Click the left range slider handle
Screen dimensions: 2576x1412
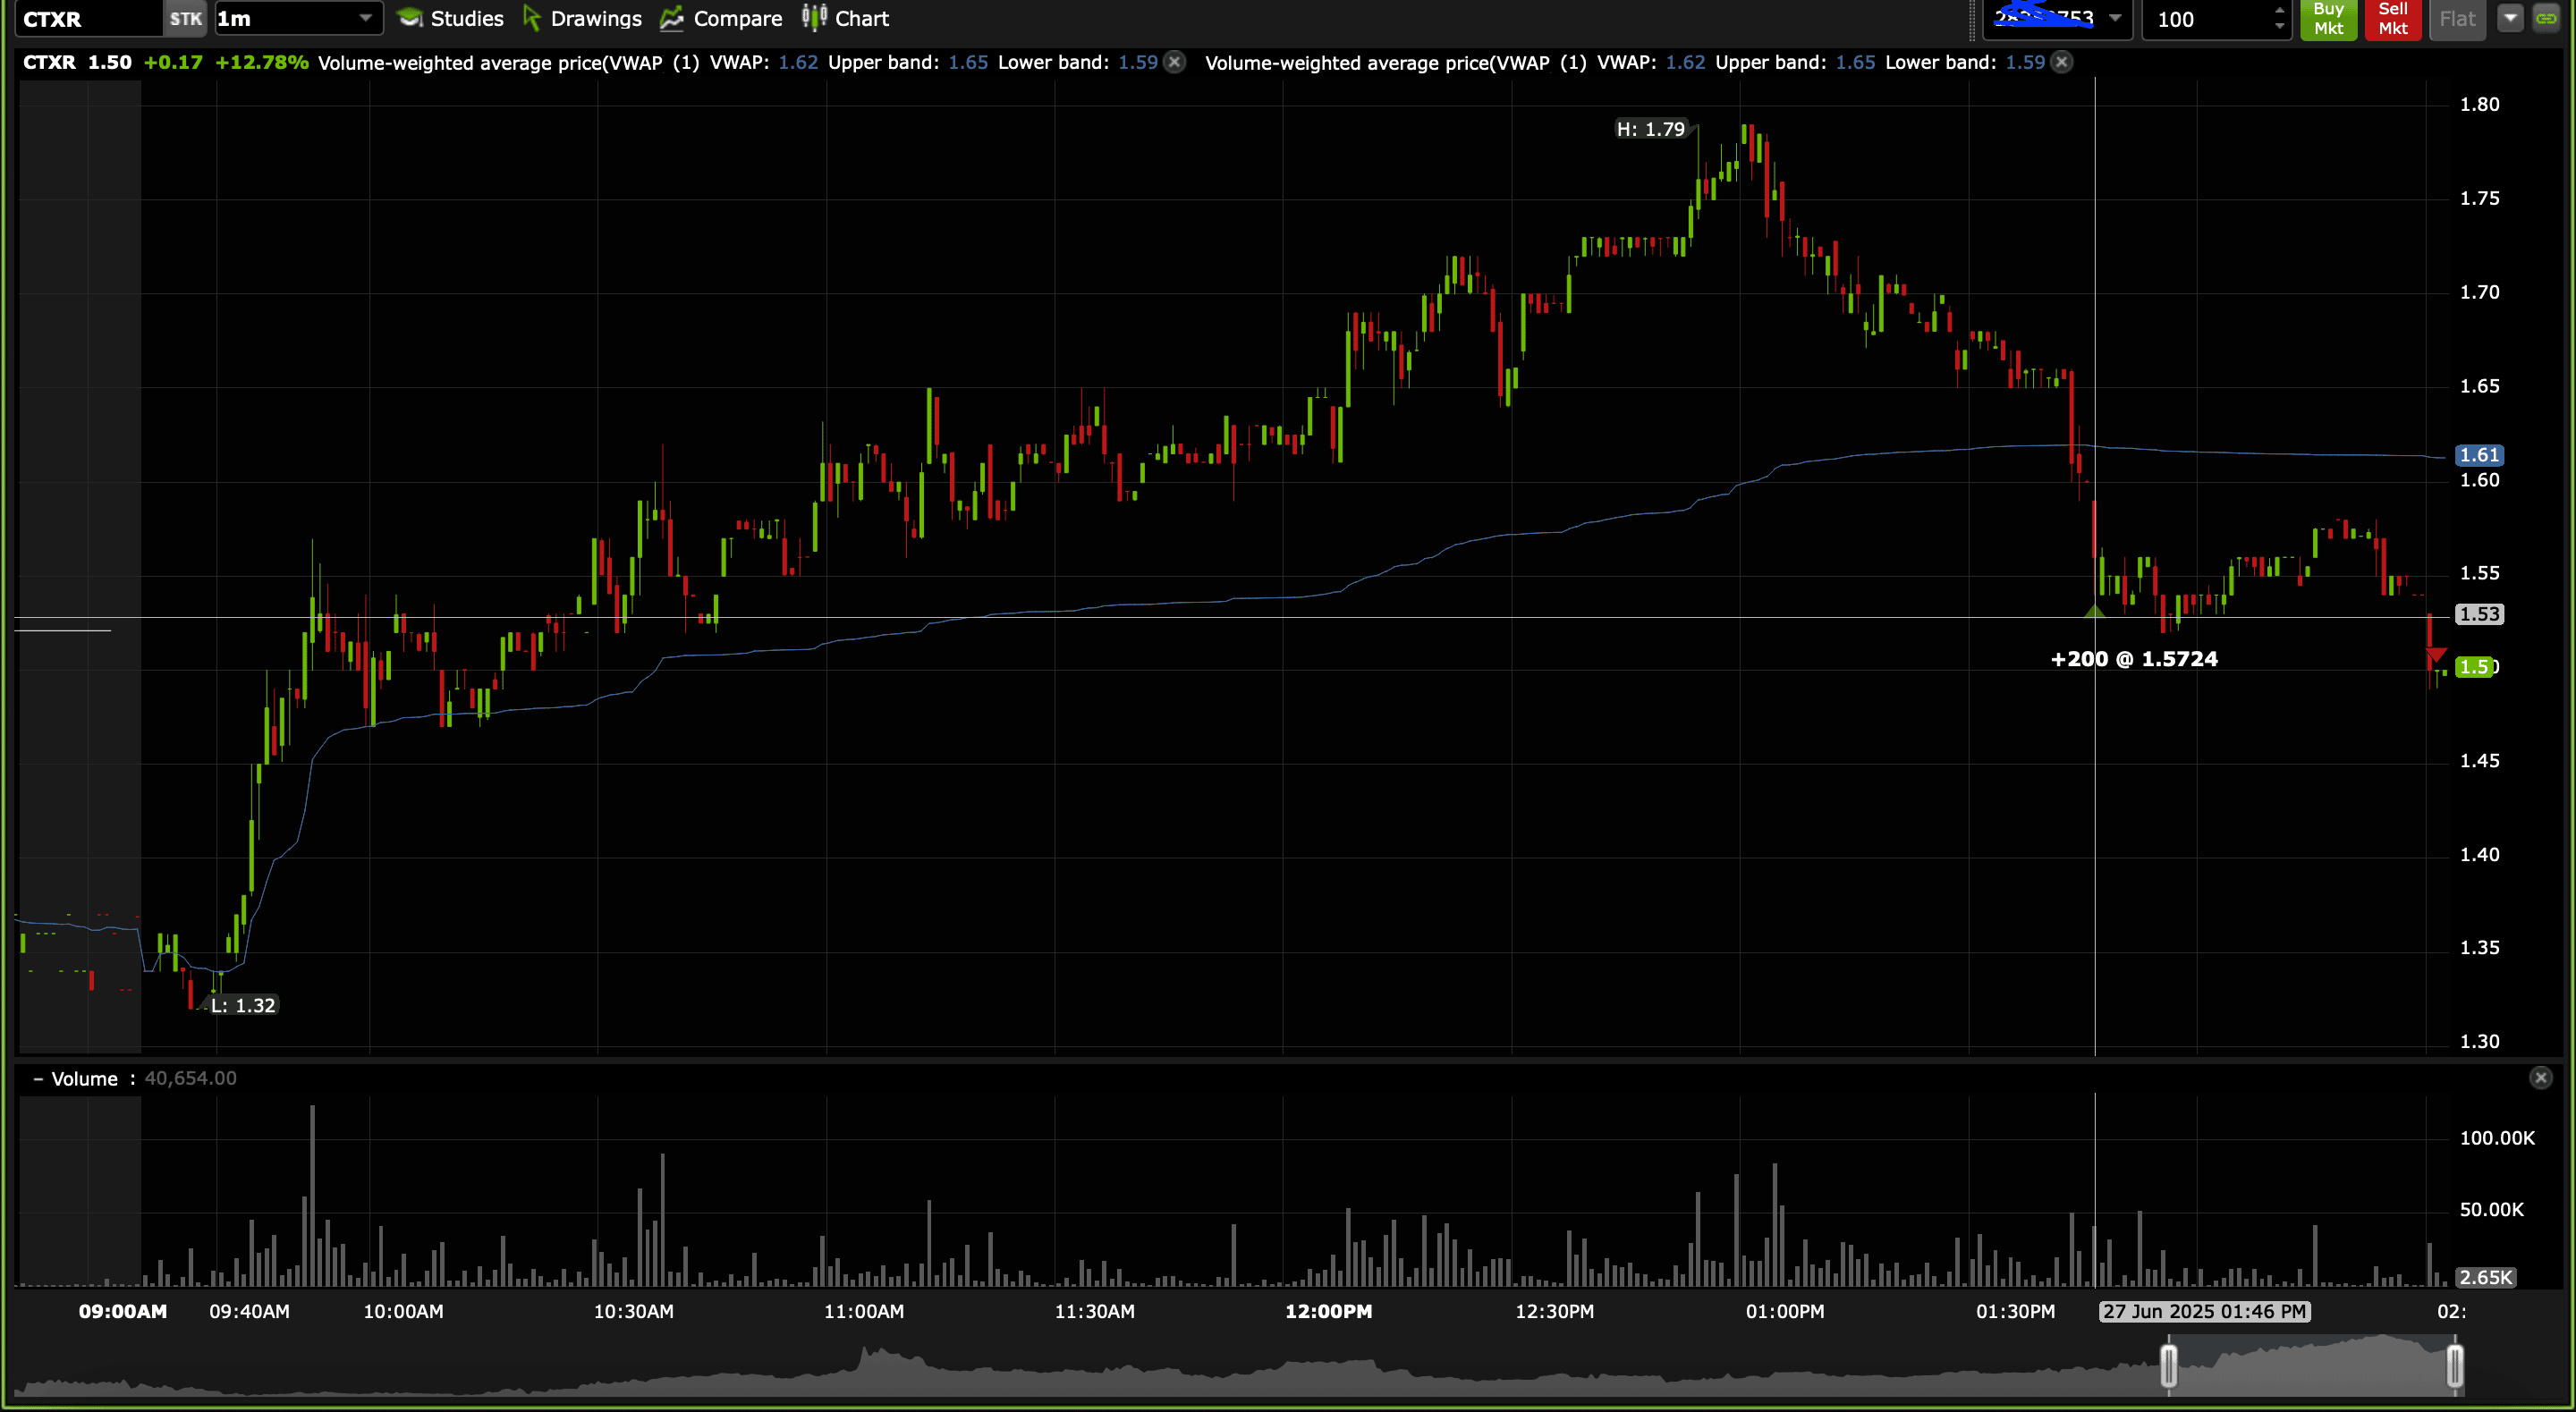(2168, 1366)
